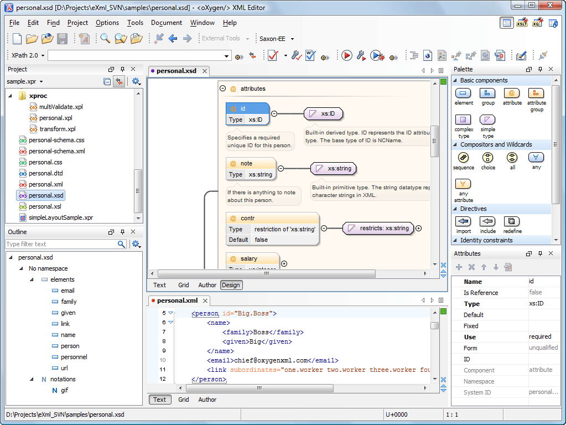
Task: Open the XPath expression combo dropdown arrow
Action: coord(226,56)
